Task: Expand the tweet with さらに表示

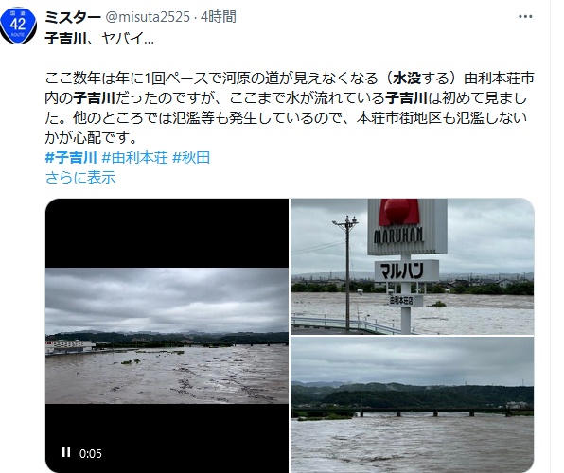Action: (x=80, y=177)
